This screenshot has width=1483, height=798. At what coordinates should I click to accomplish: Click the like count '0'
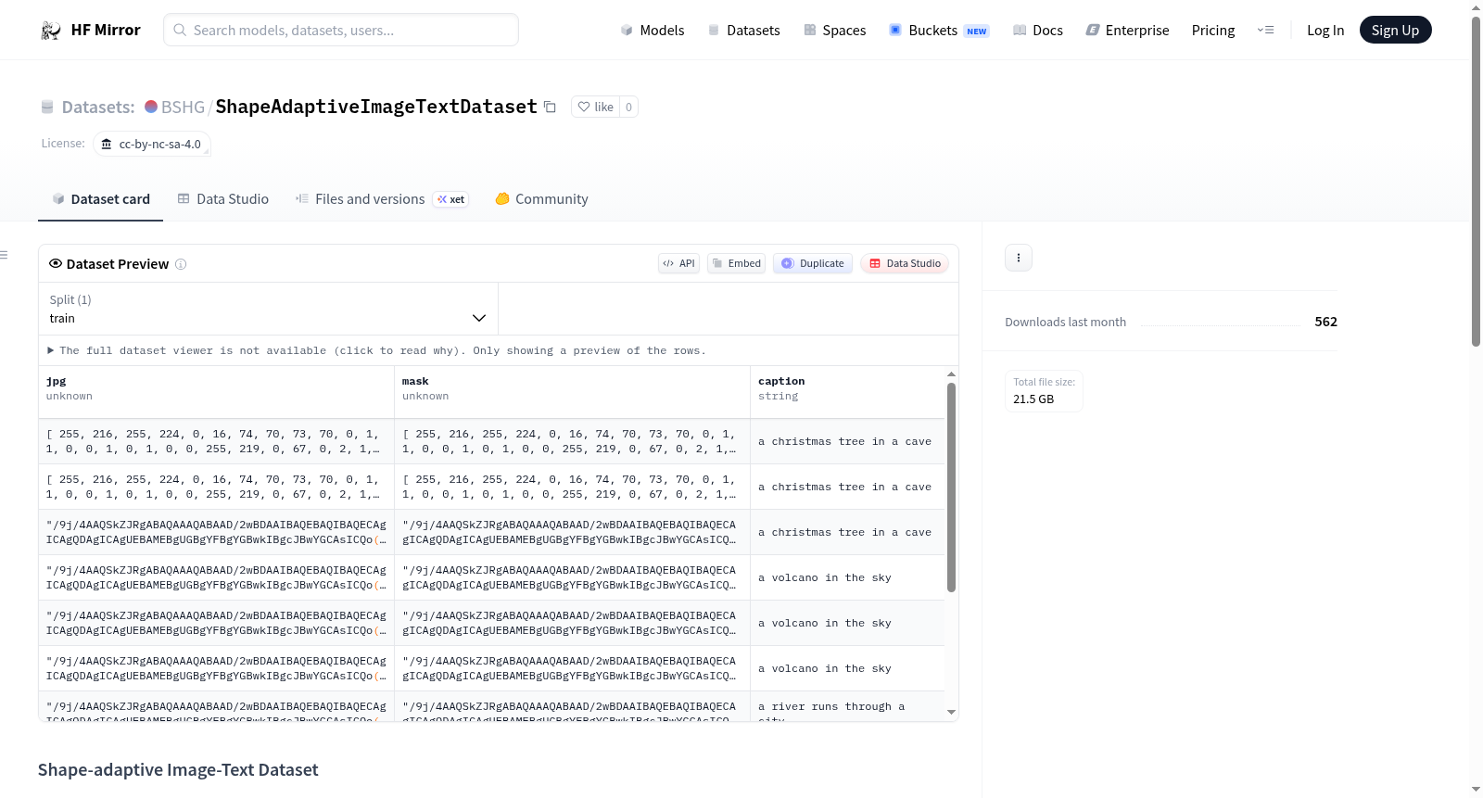[628, 107]
